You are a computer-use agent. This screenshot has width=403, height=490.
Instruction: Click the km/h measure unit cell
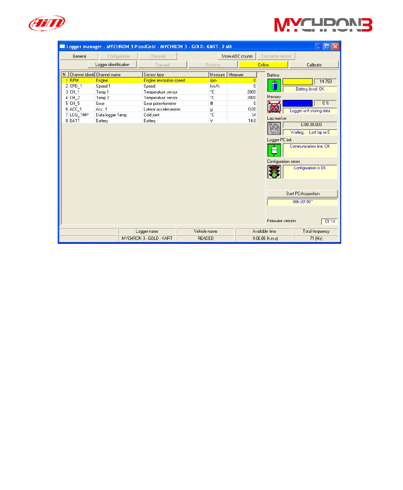(x=218, y=86)
